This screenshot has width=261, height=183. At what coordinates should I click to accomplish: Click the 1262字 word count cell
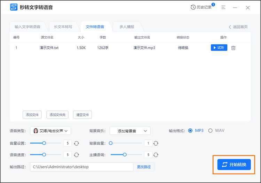point(103,48)
